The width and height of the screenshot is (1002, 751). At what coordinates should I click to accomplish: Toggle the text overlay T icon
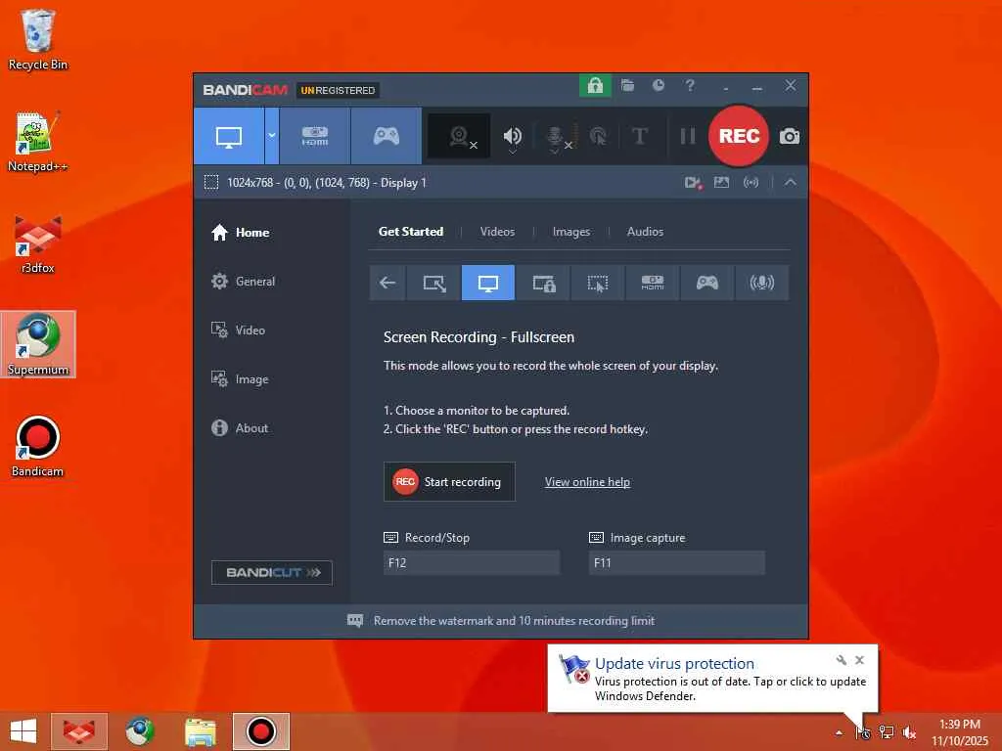click(639, 136)
